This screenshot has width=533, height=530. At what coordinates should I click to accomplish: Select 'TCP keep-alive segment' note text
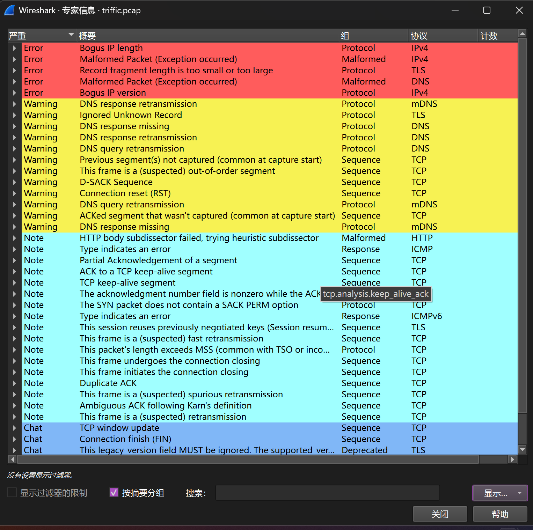127,283
